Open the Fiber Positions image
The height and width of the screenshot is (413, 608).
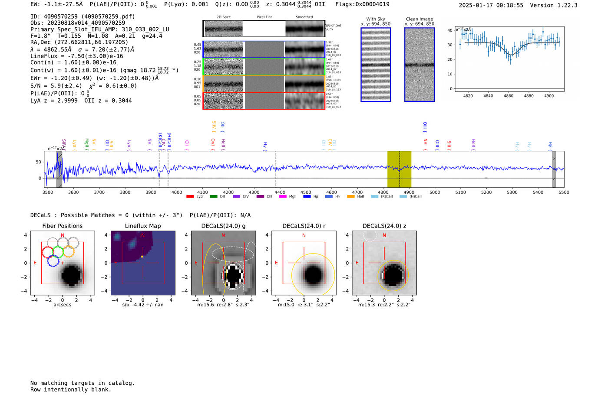63,263
